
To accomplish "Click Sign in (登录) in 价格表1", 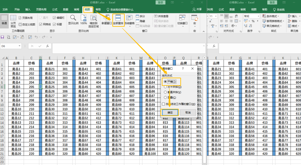I will 161,2.
